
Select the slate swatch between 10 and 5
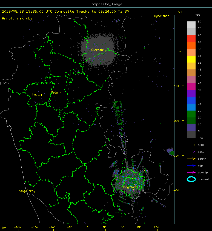191,128
